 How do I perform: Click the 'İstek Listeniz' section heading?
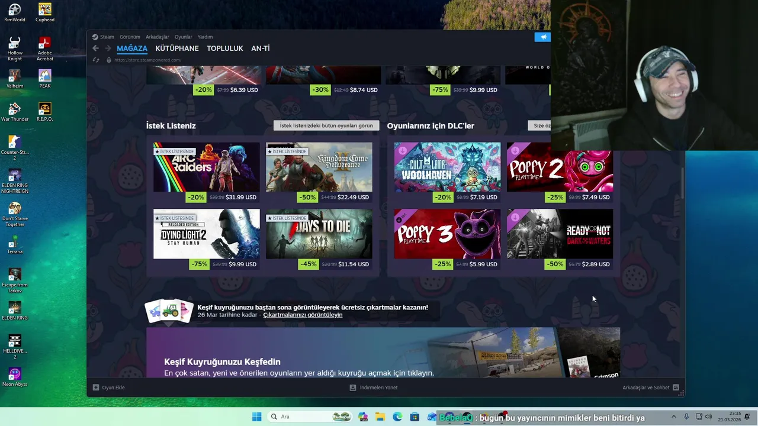171,125
